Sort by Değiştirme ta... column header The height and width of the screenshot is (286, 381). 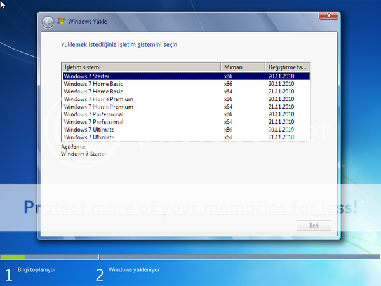click(x=288, y=67)
